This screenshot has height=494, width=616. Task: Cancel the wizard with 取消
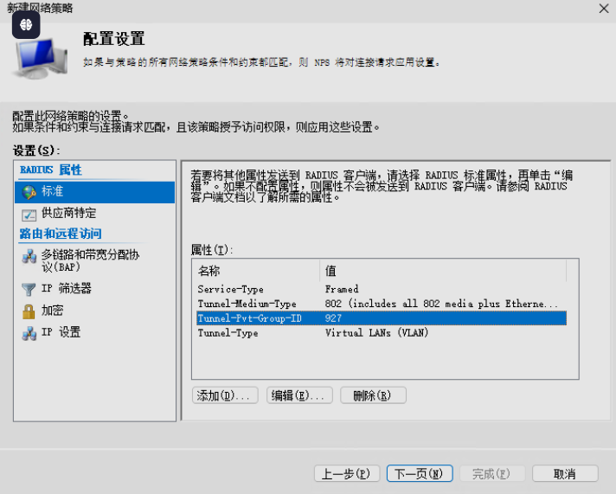point(565,473)
